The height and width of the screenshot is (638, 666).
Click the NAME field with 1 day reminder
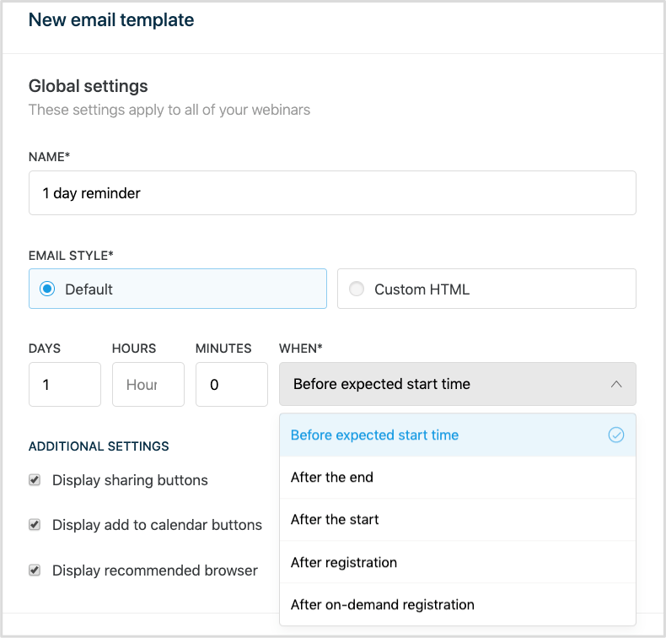(332, 193)
